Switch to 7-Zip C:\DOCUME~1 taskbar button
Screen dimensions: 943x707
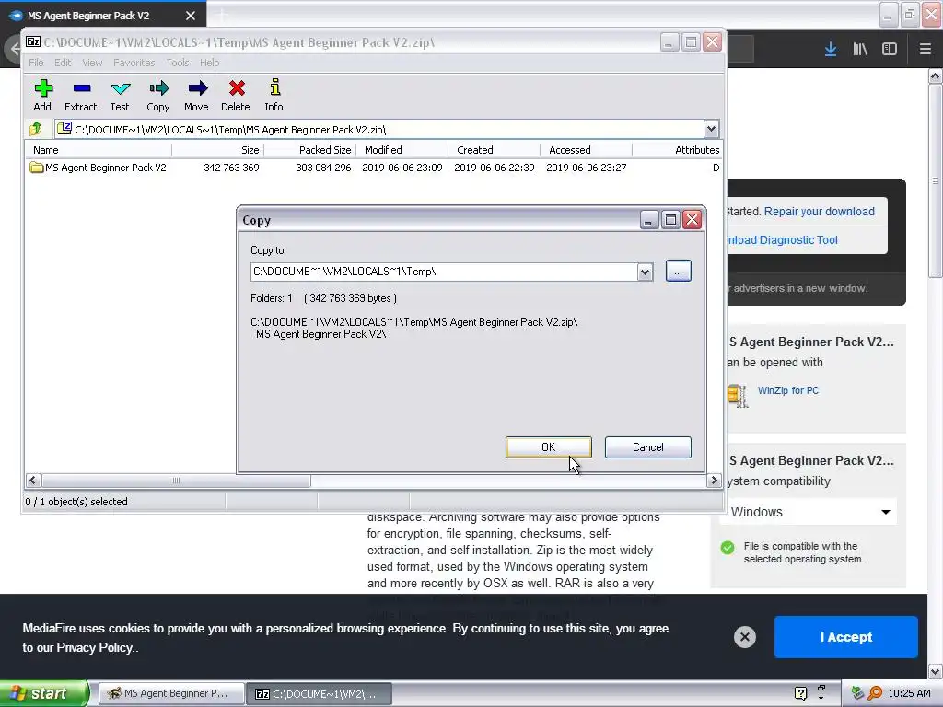click(x=320, y=694)
